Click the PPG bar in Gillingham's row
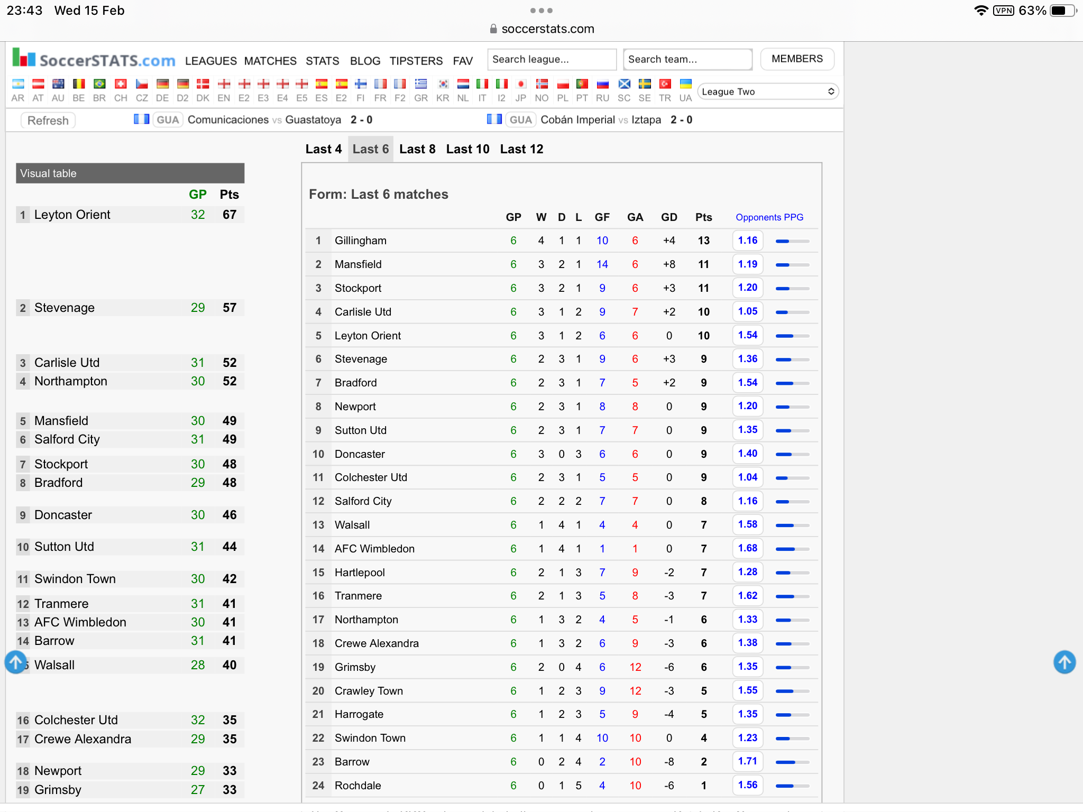Image resolution: width=1083 pixels, height=812 pixels. coord(792,241)
